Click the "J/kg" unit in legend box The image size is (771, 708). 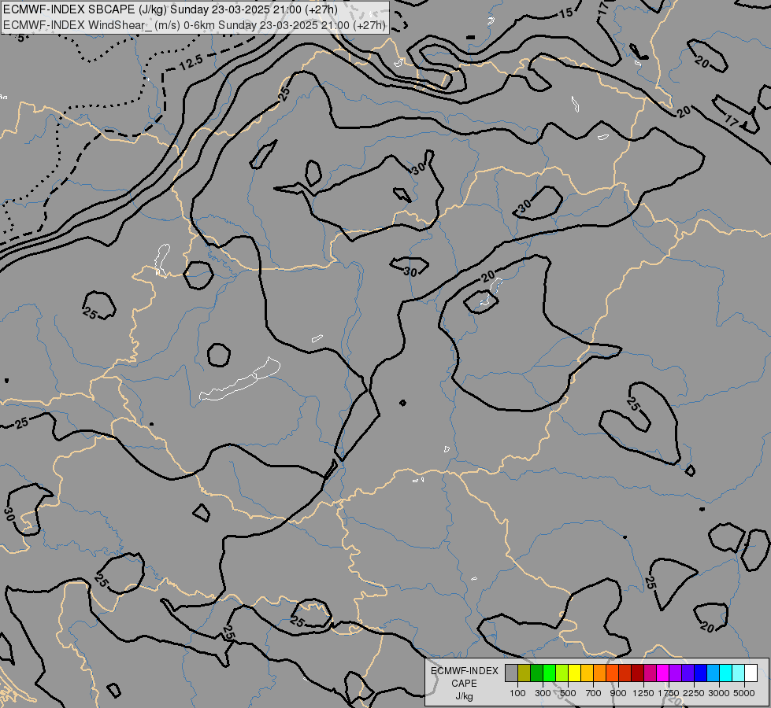[x=464, y=697]
